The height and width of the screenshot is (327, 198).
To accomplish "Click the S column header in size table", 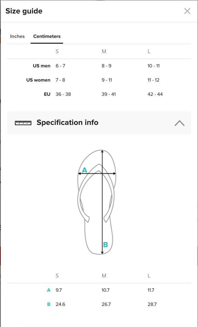I will point(57,51).
